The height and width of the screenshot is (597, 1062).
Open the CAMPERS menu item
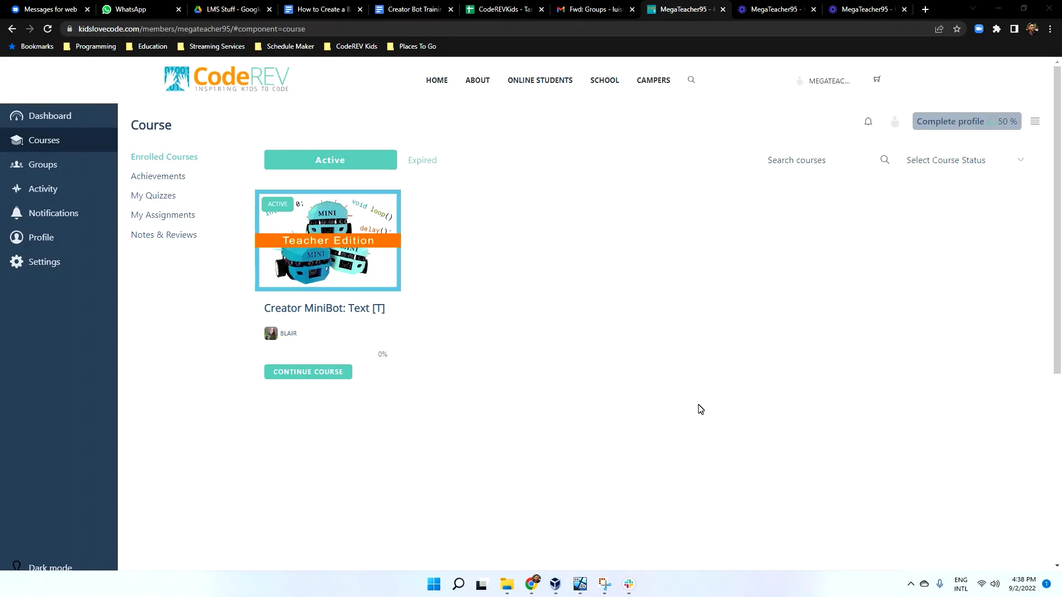tap(653, 80)
